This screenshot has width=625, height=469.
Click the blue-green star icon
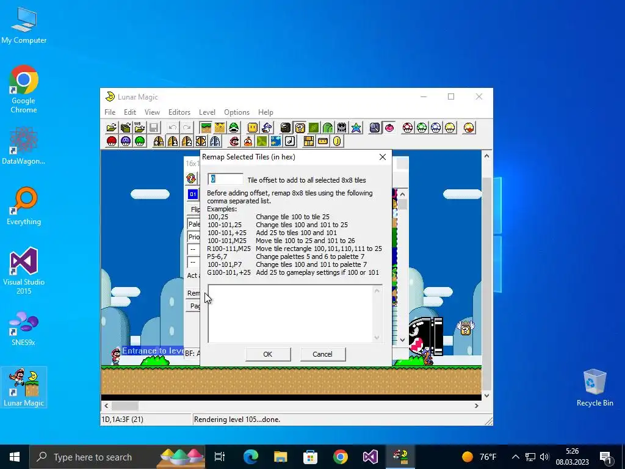pyautogui.click(x=356, y=128)
